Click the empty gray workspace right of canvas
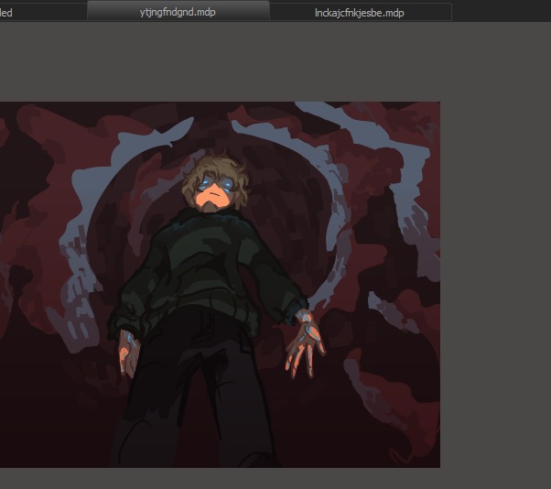Viewport: 551px width, 489px height. click(x=494, y=275)
